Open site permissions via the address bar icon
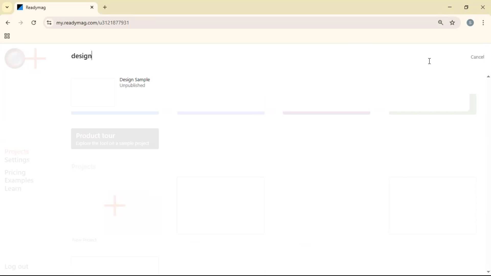The width and height of the screenshot is (491, 276). 49,23
